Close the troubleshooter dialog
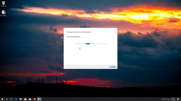The height and width of the screenshot is (101, 181). (x=116, y=29)
